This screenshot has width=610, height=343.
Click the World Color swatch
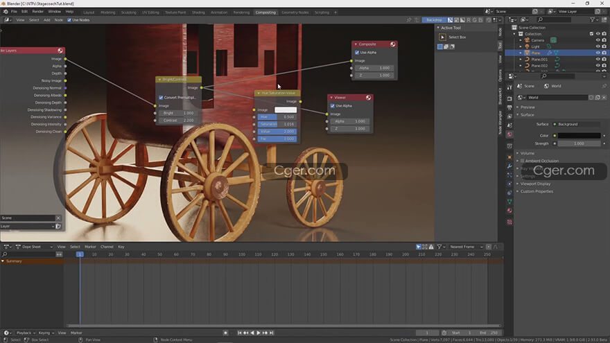(x=579, y=136)
